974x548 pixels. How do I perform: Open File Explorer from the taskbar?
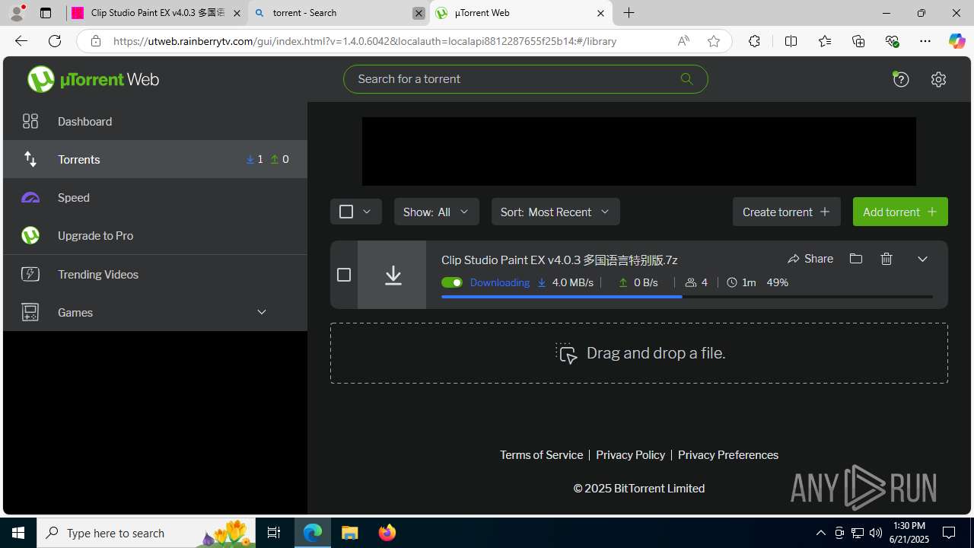pyautogui.click(x=350, y=533)
